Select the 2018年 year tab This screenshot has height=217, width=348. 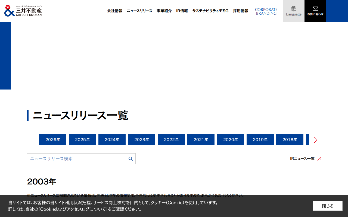point(290,140)
